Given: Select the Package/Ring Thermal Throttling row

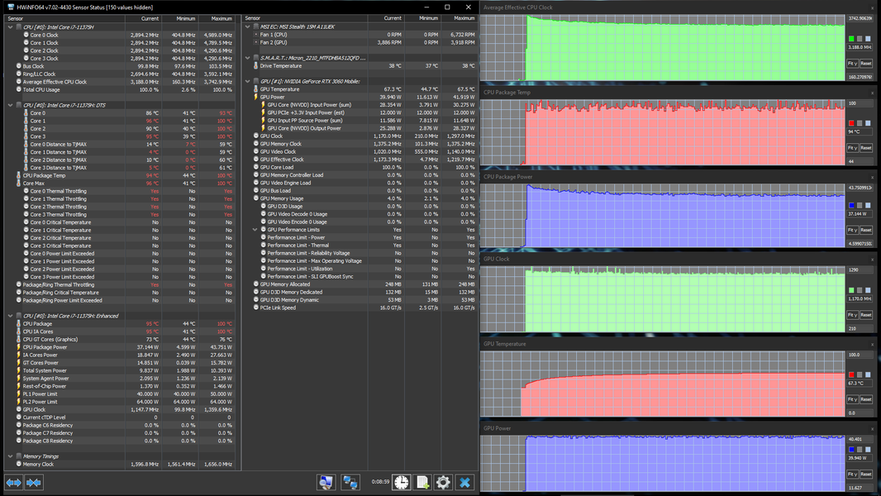Looking at the screenshot, I should [120, 285].
